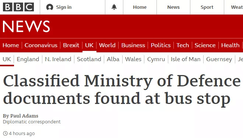Open Sign in link
Image resolution: width=243 pixels, height=138 pixels.
point(64,7)
